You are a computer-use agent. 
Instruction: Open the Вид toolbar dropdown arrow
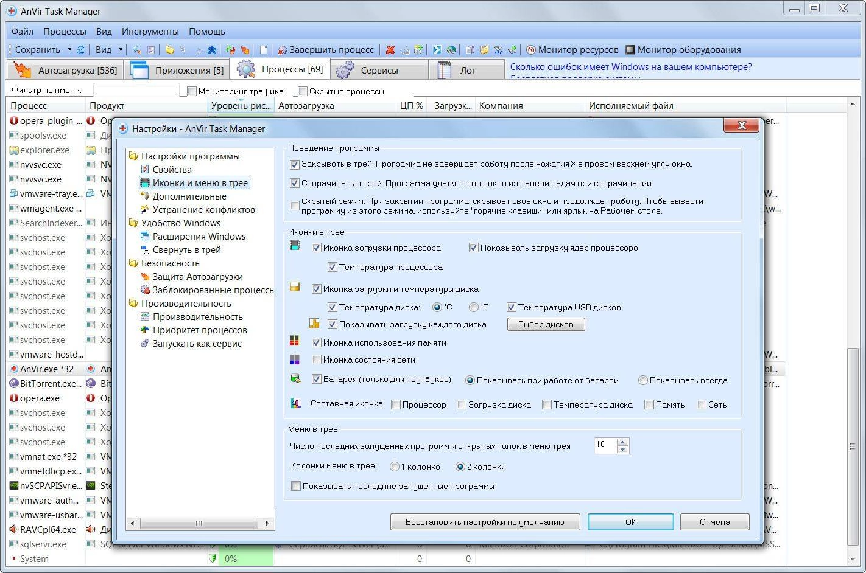click(121, 50)
